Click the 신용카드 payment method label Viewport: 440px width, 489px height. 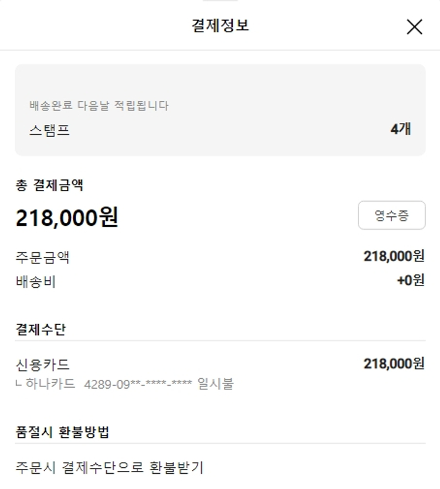click(43, 364)
